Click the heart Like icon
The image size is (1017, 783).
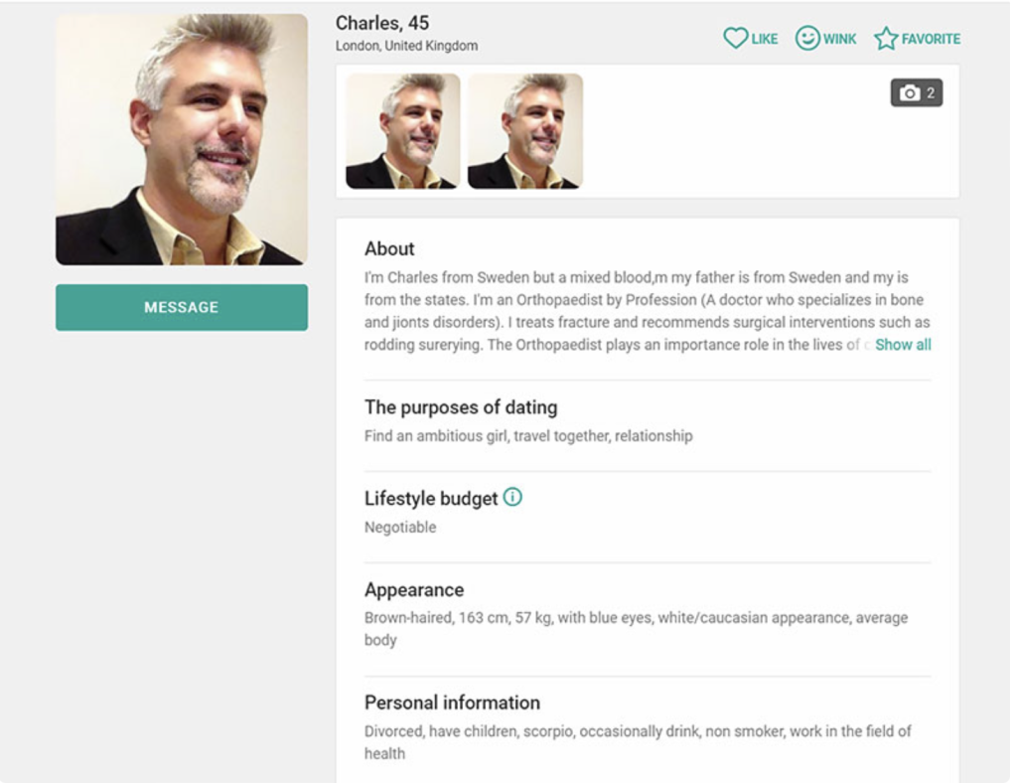tap(735, 39)
